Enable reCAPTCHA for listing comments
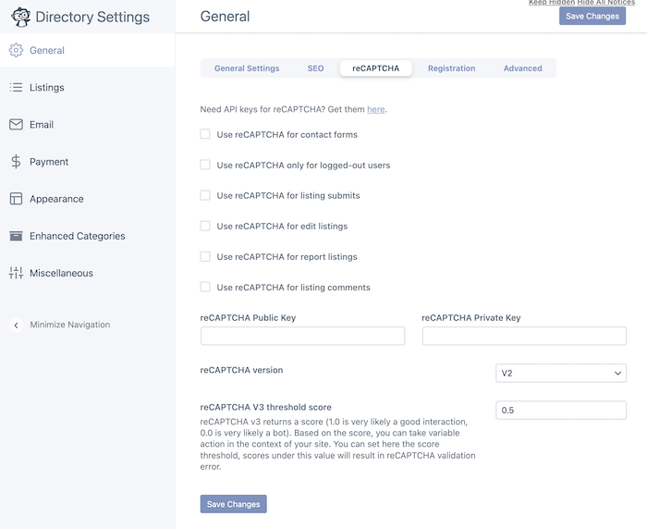The height and width of the screenshot is (529, 647). (205, 287)
